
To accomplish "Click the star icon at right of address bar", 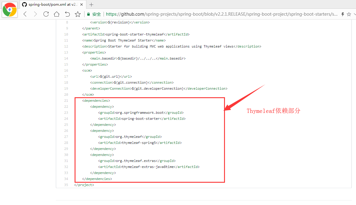I will coord(349,14).
